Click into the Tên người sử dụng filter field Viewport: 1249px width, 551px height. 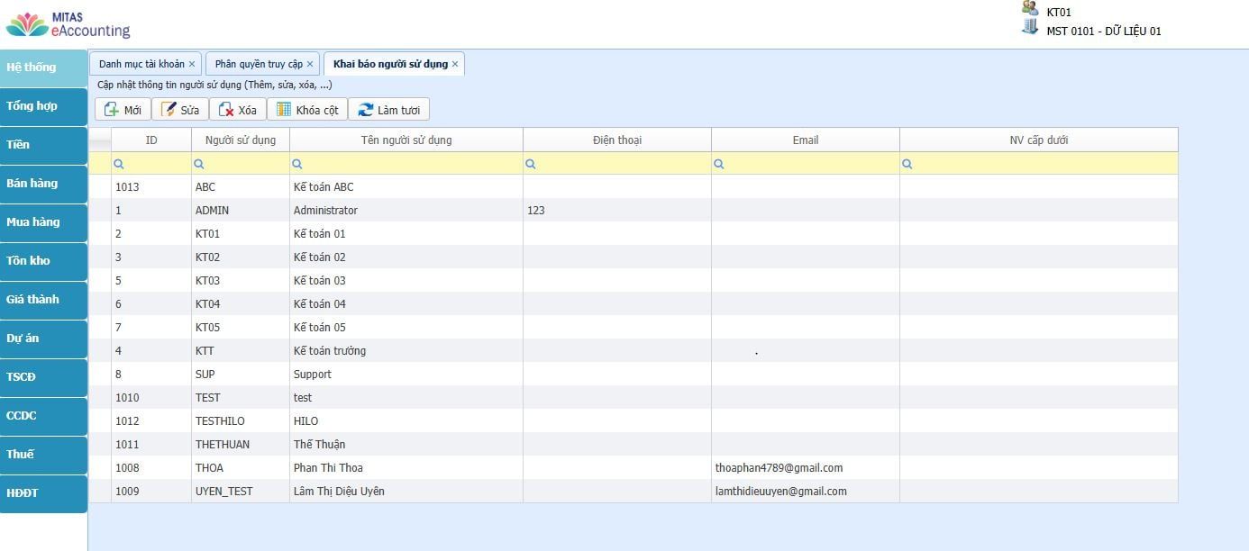tap(406, 164)
